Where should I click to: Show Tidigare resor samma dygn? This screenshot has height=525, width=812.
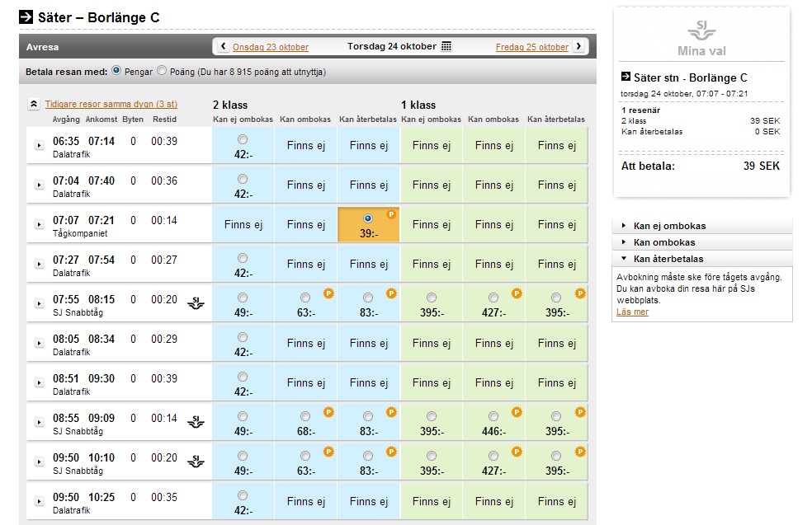111,105
